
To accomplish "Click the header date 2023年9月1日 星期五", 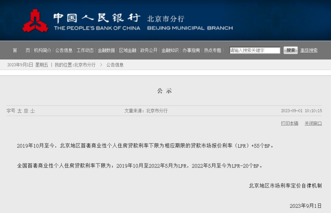I will point(28,65).
